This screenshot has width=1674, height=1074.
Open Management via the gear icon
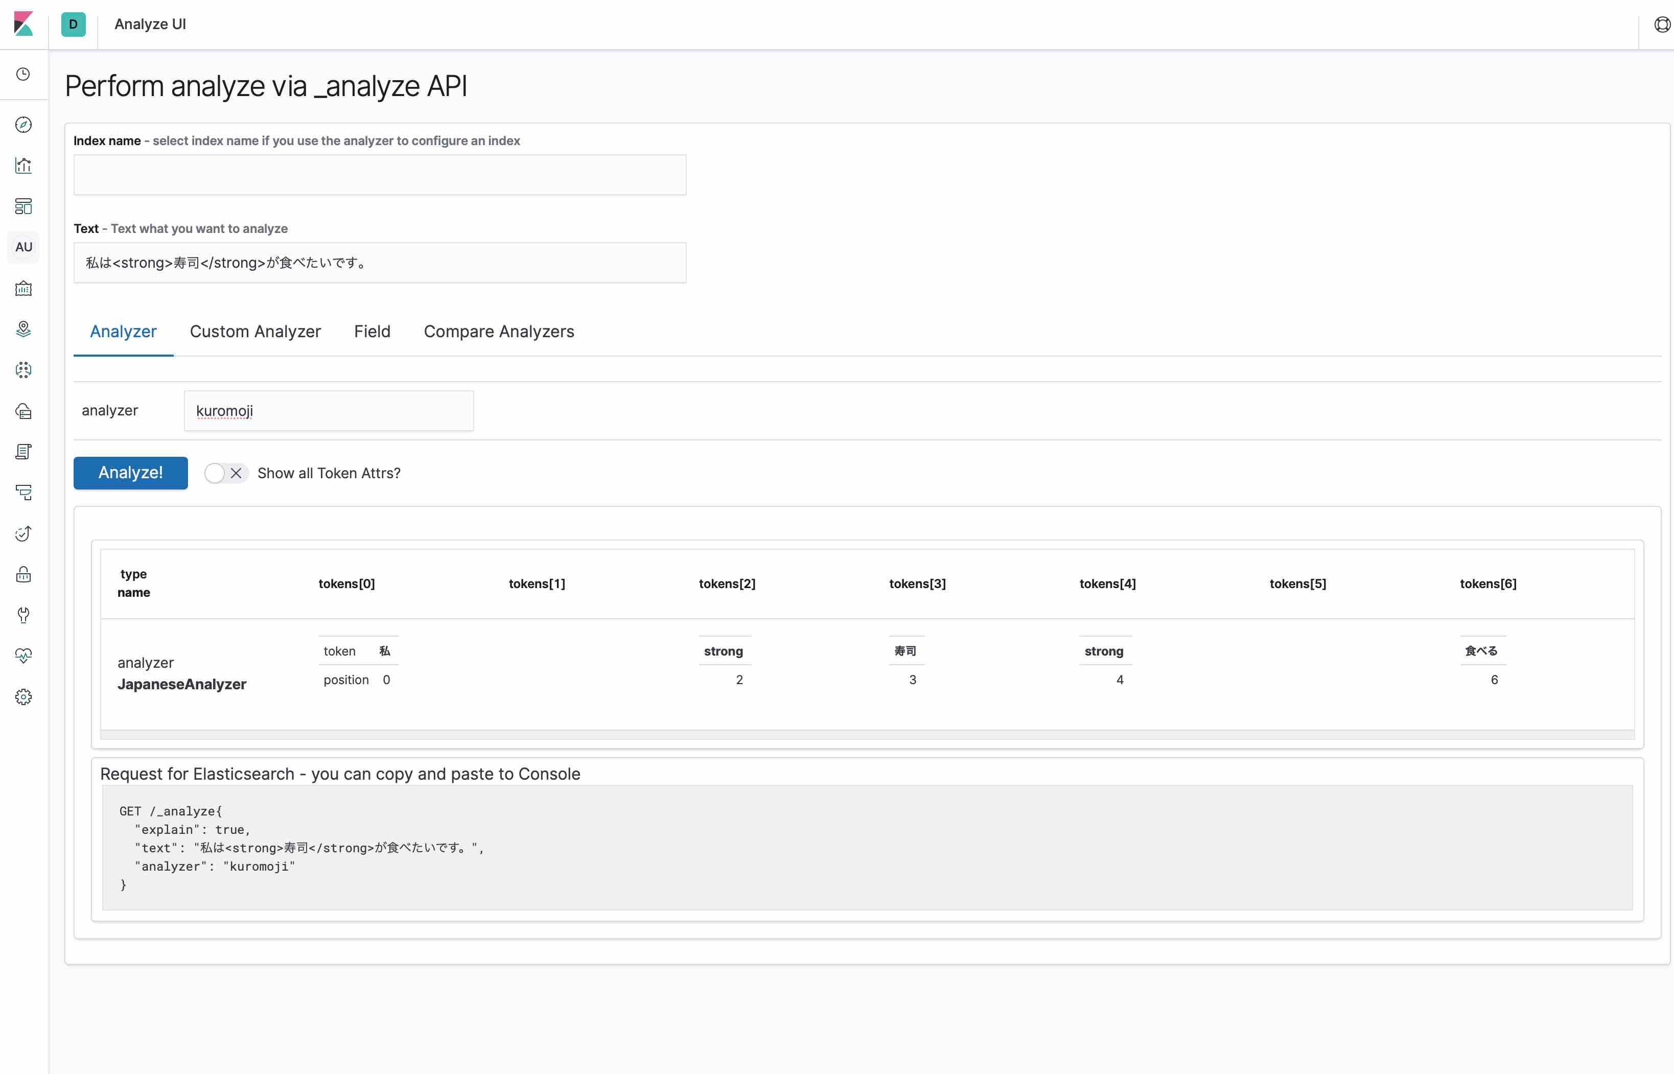coord(24,697)
